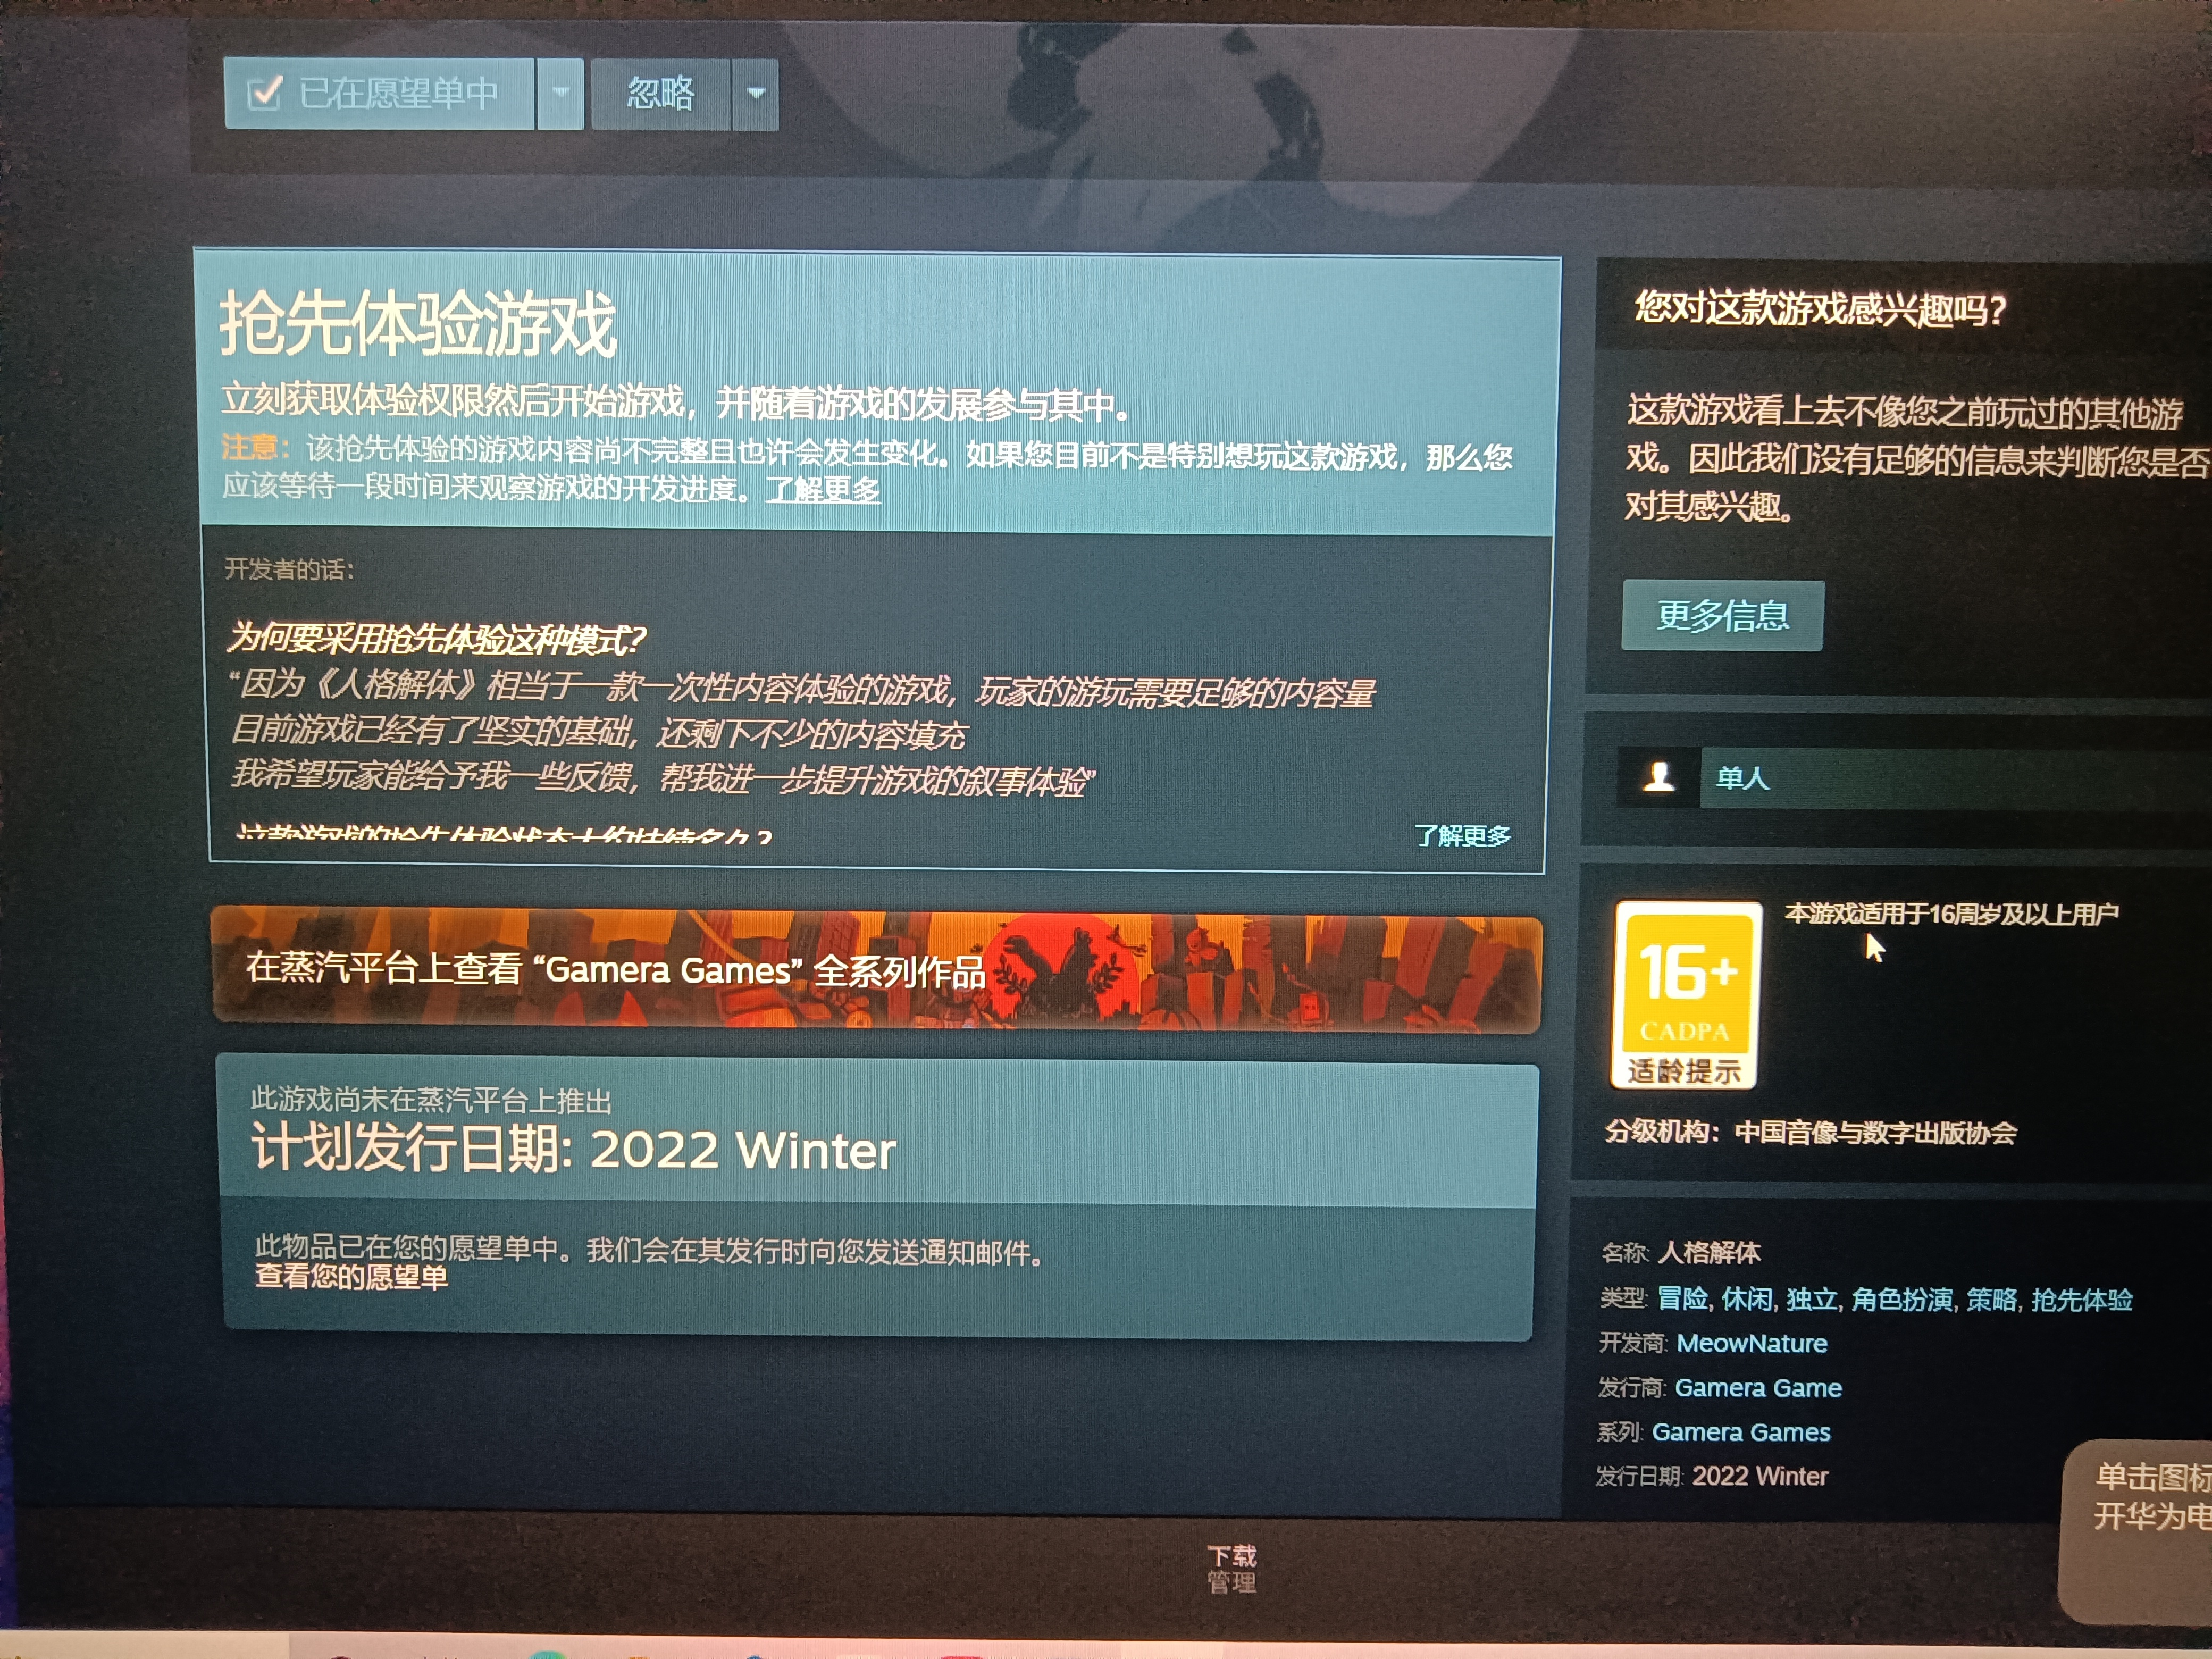Click the 您对这款游戏感兴趣吗? heading
This screenshot has width=2212, height=1659.
1821,308
